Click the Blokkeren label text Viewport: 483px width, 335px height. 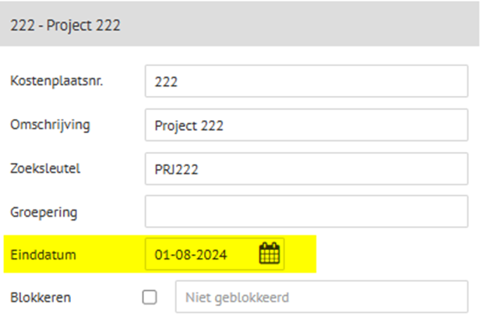(41, 298)
